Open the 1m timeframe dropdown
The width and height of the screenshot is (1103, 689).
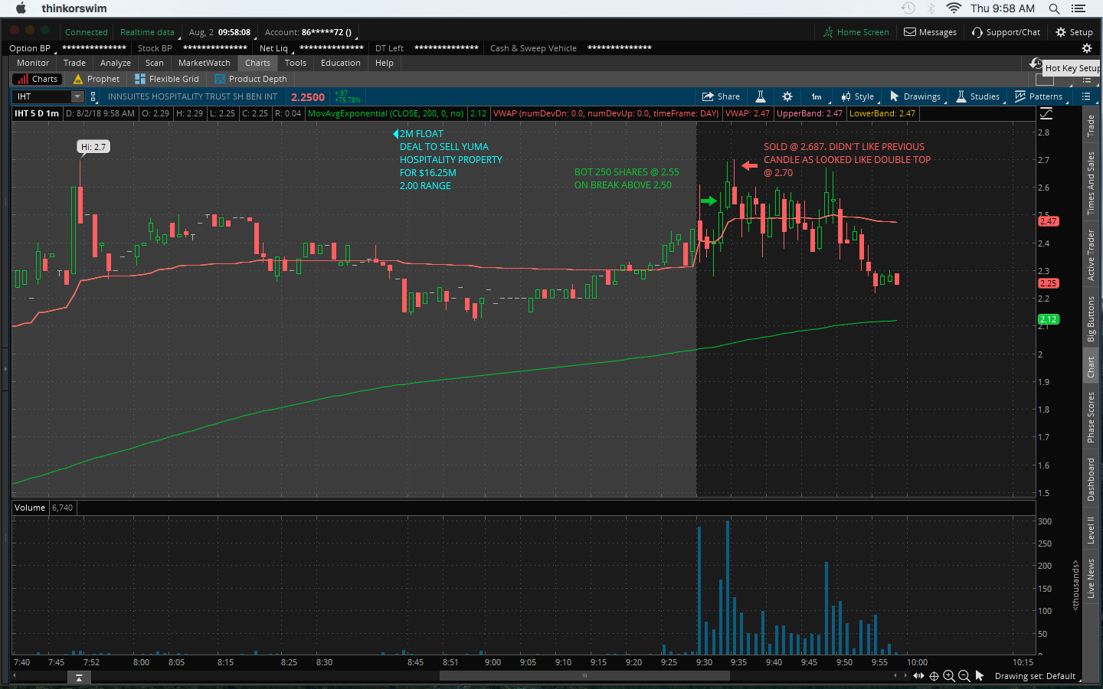tap(817, 96)
